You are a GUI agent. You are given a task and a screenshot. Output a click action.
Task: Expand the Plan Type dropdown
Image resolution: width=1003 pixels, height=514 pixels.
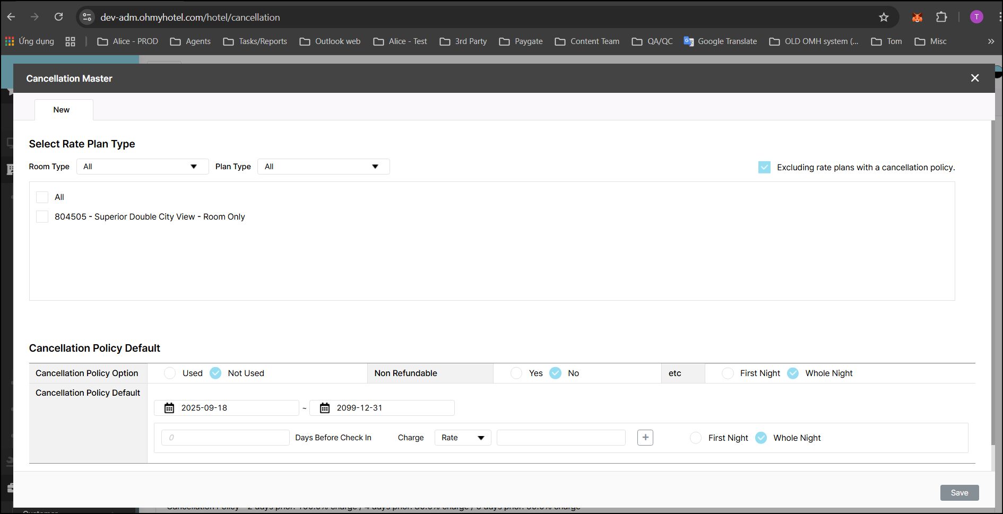pyautogui.click(x=323, y=167)
